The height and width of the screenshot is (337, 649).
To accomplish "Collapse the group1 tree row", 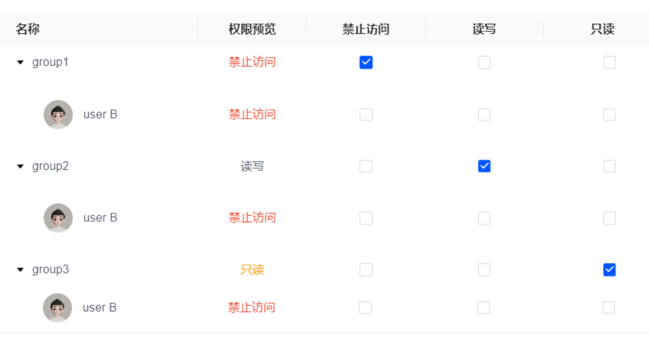I will [x=20, y=62].
